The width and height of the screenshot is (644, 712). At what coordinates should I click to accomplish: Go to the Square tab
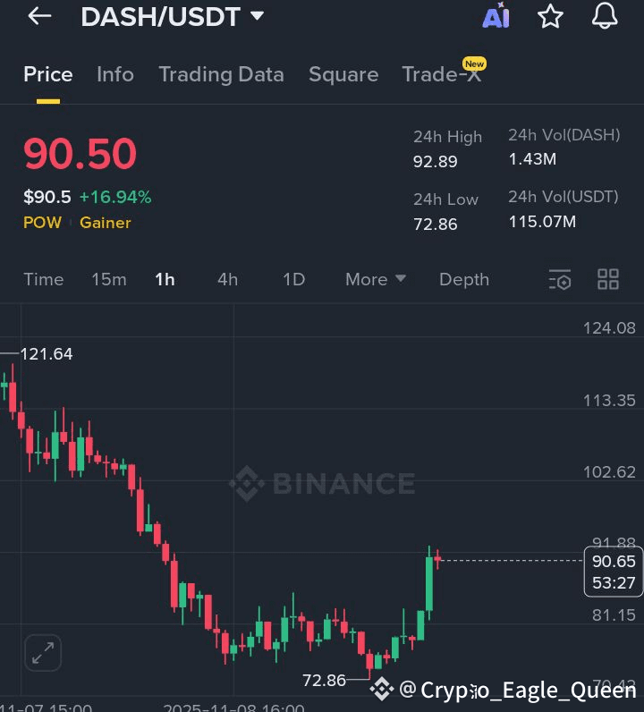click(x=343, y=74)
